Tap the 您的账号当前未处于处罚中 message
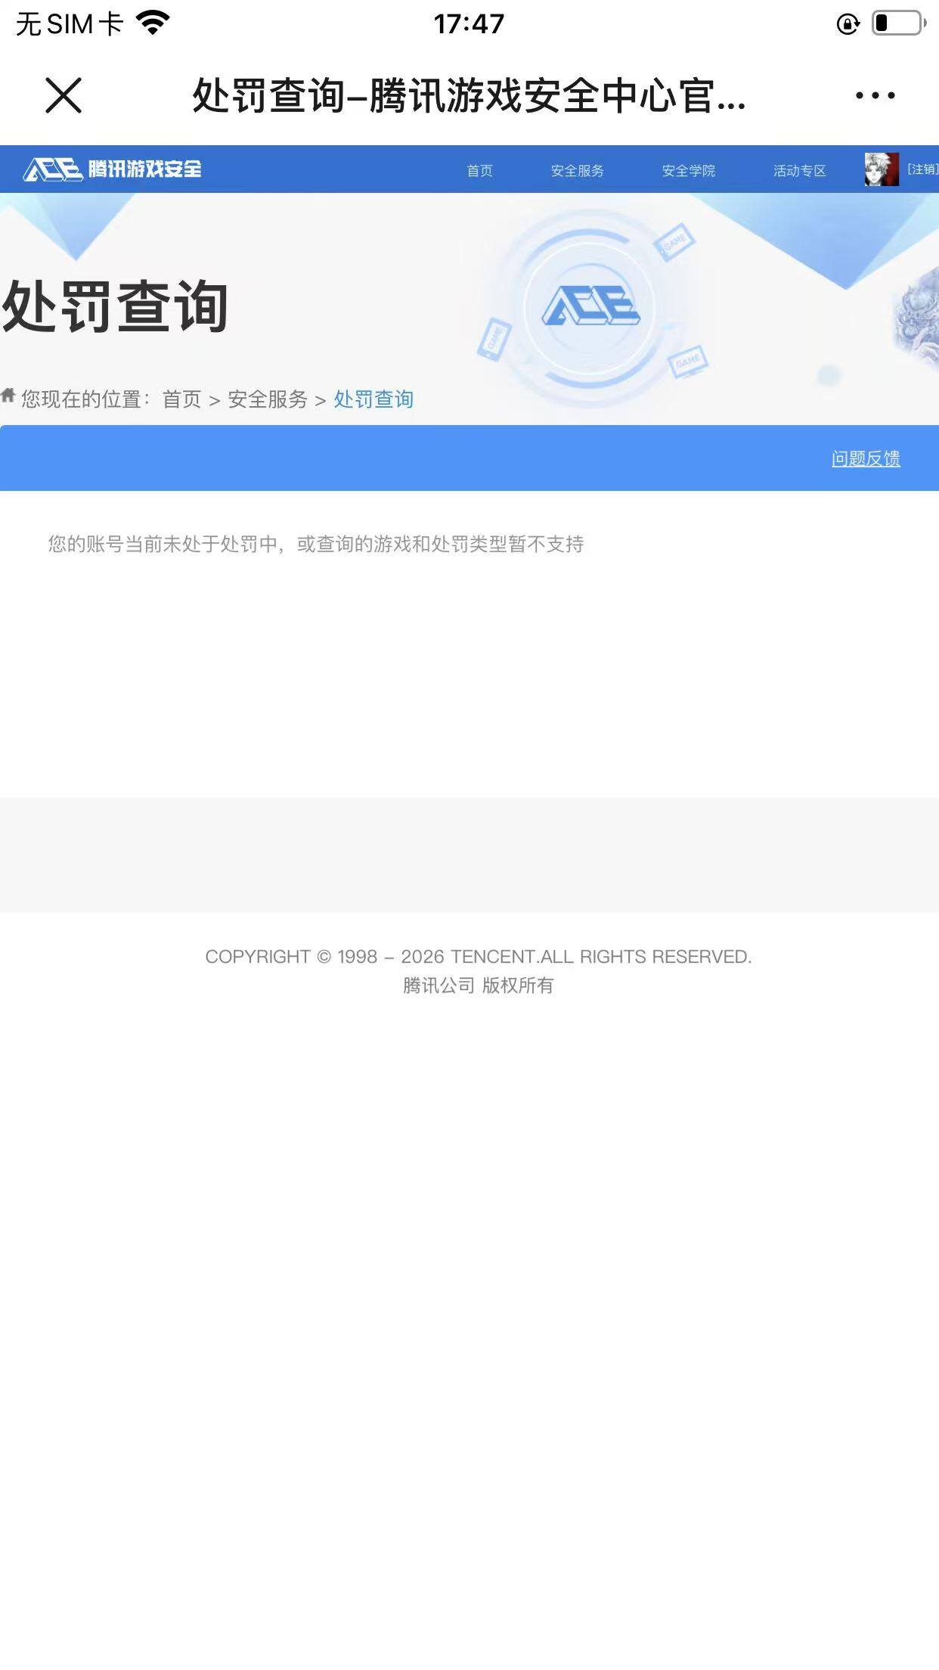The width and height of the screenshot is (939, 1670). (316, 544)
